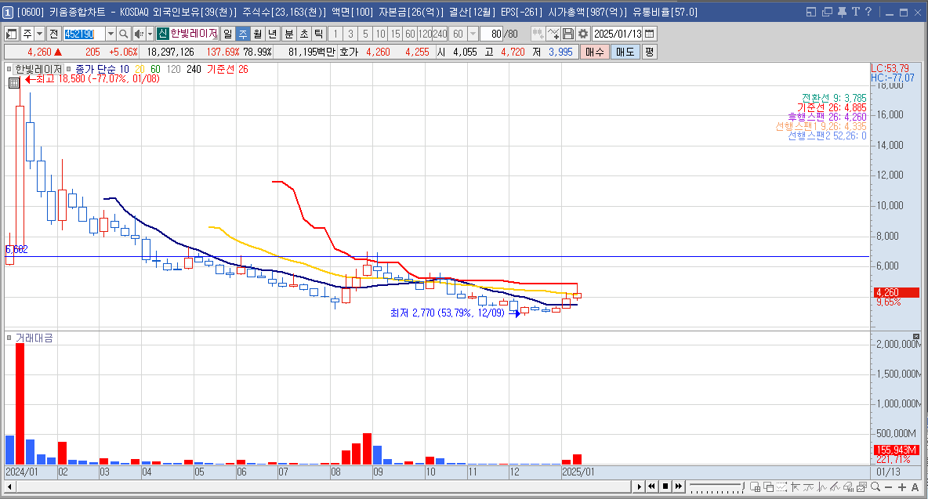The height and width of the screenshot is (499, 928).
Task: Open help with the question mark icon
Action: pos(868,12)
